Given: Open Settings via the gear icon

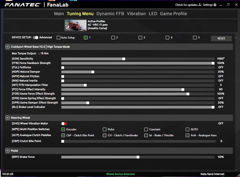Looking at the screenshot, I should (215, 5).
